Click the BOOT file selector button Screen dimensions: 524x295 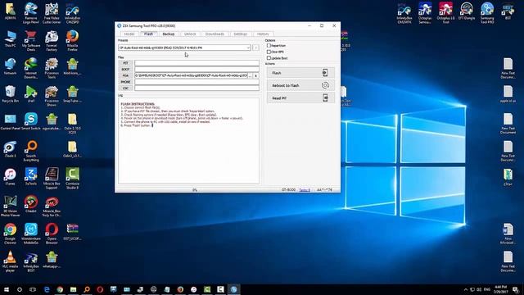(x=125, y=69)
